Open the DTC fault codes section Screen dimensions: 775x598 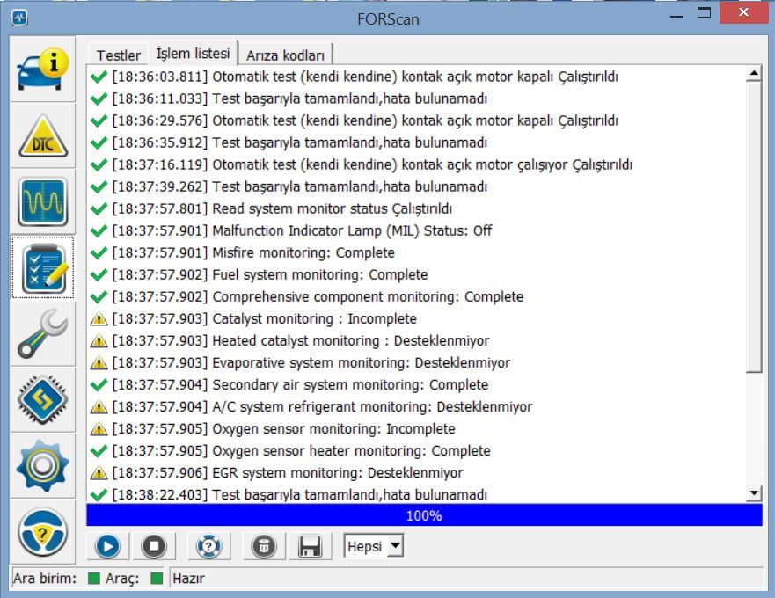(43, 136)
